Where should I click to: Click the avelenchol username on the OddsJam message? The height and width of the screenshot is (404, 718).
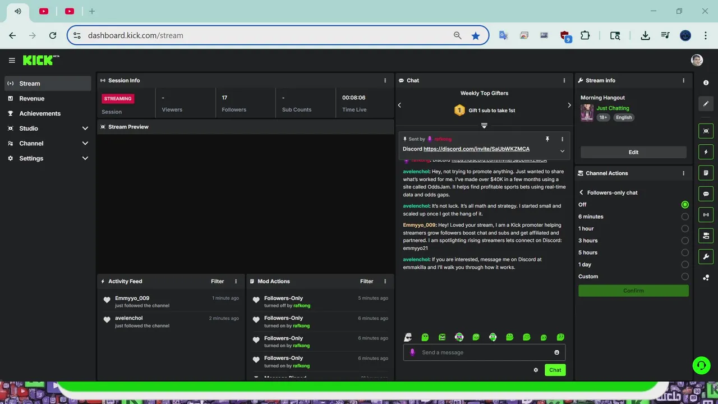416,172
